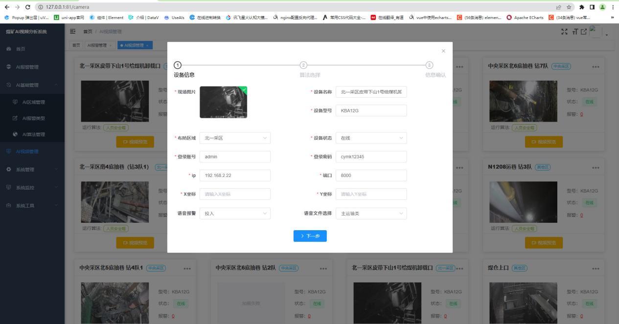Collapse sidebar with hamburger icon
Viewport: 619px width, 324px height.
tap(72, 32)
